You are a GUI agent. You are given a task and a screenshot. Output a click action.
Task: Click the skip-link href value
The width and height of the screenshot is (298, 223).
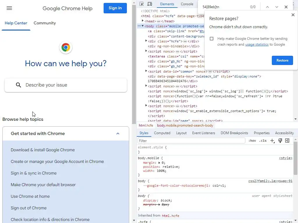(202, 31)
